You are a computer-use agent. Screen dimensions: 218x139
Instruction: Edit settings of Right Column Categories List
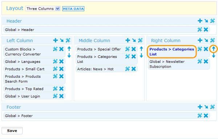click(x=200, y=49)
